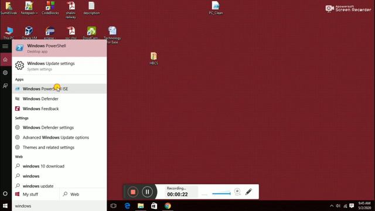Switch to Web search filter
375x211 pixels.
click(x=83, y=194)
